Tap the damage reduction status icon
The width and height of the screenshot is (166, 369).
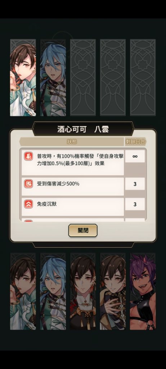click(x=28, y=184)
